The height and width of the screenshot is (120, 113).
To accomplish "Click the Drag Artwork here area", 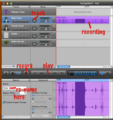I will tap(83, 12).
